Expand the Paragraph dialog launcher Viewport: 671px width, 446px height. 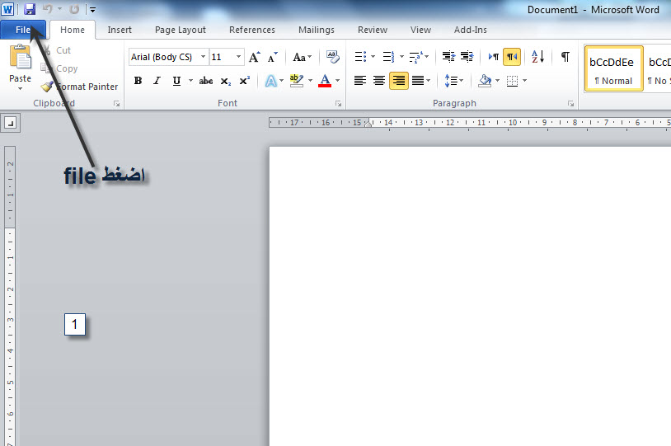pos(570,104)
